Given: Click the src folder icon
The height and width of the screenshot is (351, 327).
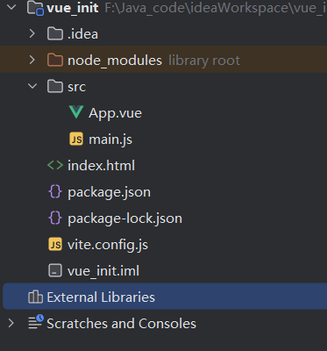Looking at the screenshot, I should click(55, 86).
